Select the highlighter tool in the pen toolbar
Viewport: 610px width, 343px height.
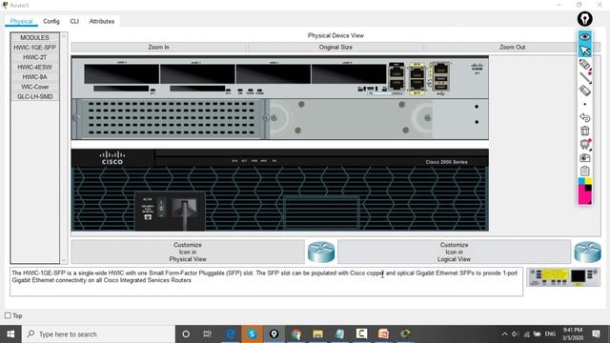[584, 65]
